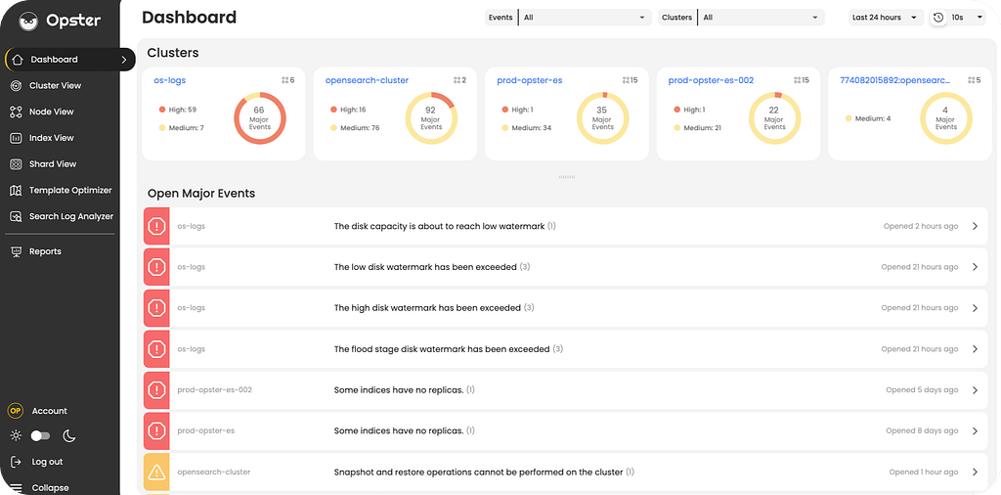The width and height of the screenshot is (1001, 495).
Task: Click the opensearch-cluster 92 Major Events donut
Action: (431, 118)
